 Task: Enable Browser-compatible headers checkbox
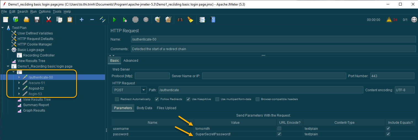click(258, 99)
